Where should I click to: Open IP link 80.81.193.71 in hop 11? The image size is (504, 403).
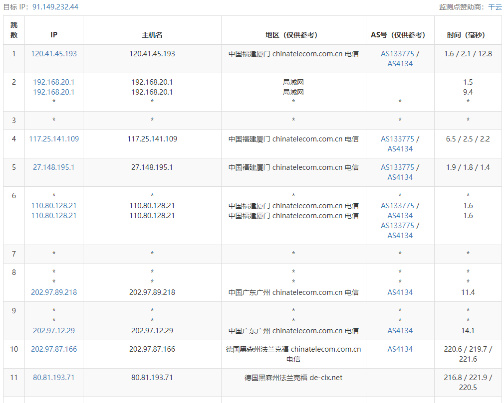coord(54,377)
